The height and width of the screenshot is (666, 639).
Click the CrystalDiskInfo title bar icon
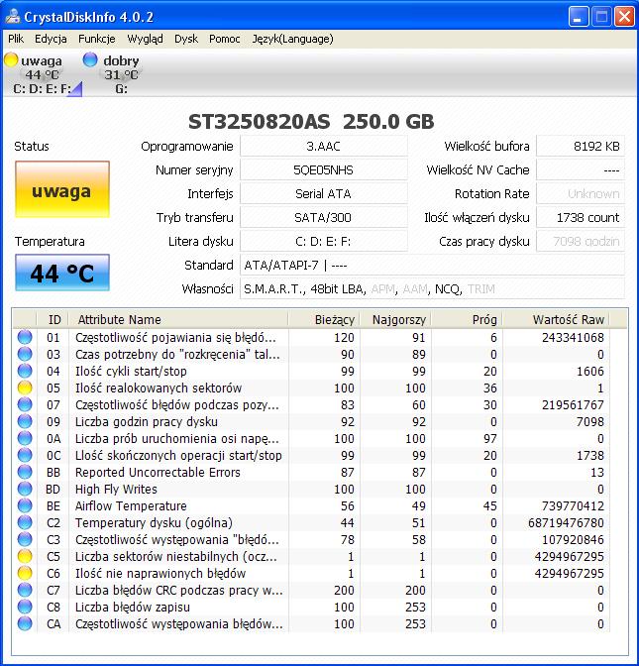(x=13, y=17)
